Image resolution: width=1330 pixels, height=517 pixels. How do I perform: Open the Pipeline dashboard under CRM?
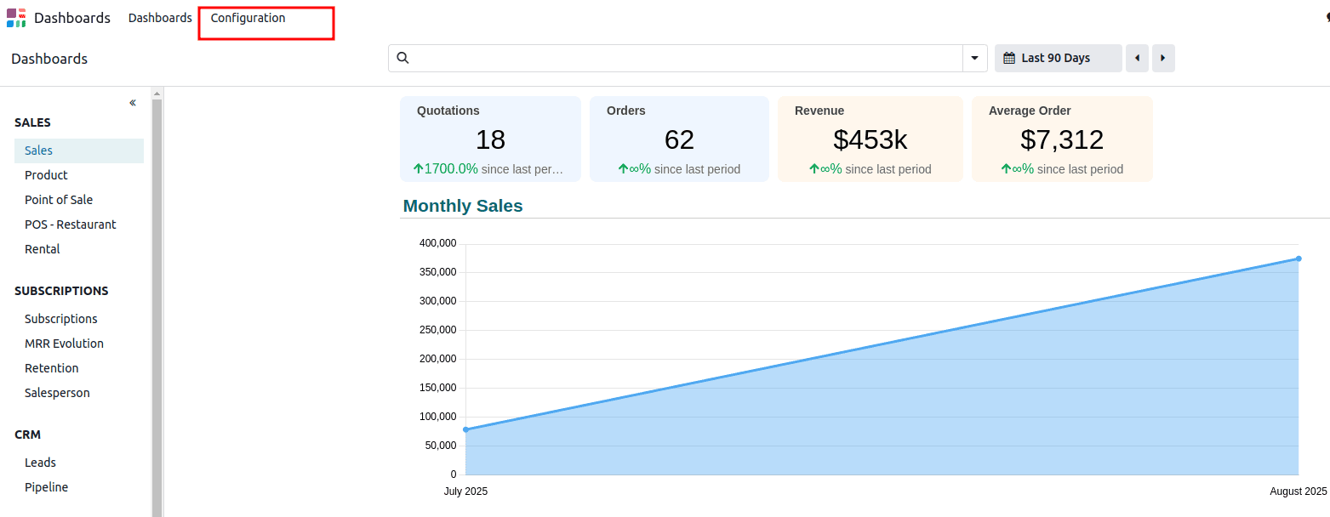tap(46, 487)
